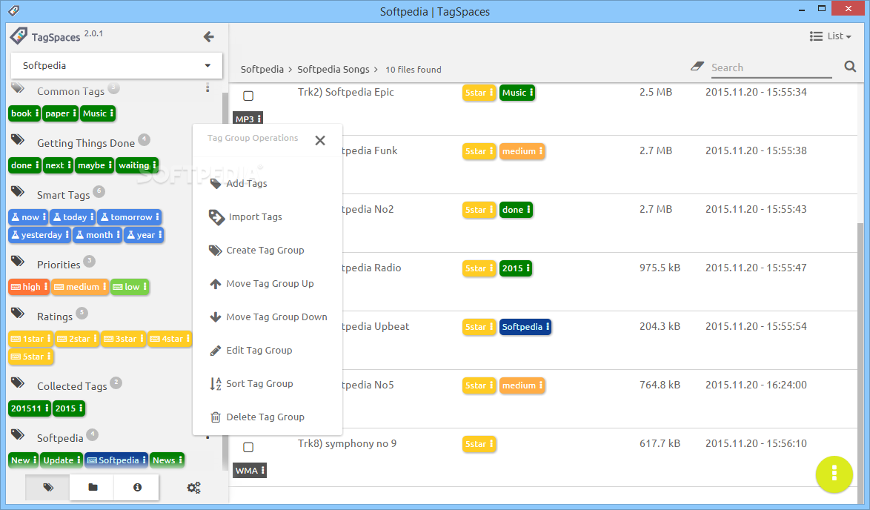Viewport: 870px width, 510px height.
Task: Click tag icon beside Priorities group
Action: pyautogui.click(x=18, y=262)
